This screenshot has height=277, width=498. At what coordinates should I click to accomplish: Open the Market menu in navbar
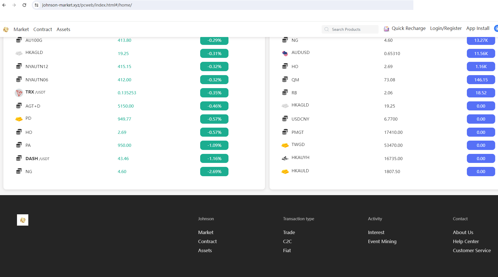[x=21, y=29]
